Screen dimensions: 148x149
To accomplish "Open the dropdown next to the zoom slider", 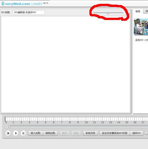I will pyautogui.click(x=129, y=13).
